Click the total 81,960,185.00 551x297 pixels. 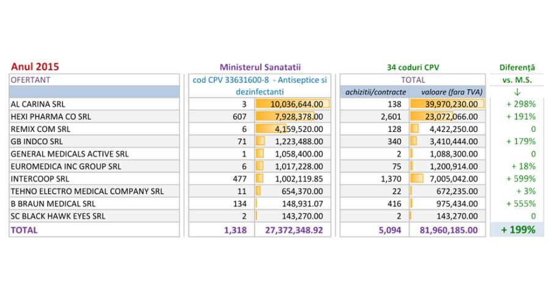pos(449,230)
